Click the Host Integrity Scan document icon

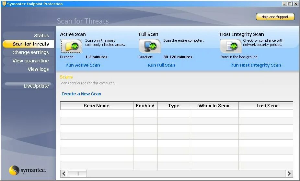click(x=231, y=46)
